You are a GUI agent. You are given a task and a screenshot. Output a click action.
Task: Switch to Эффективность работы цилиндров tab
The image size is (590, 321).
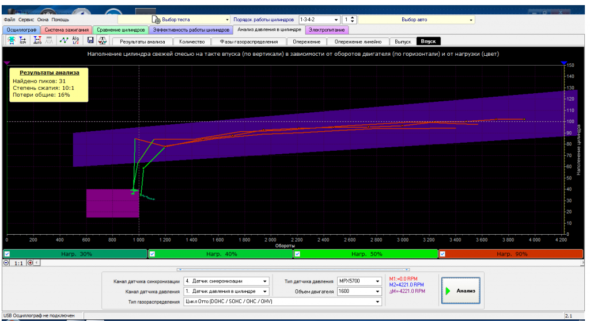pos(191,30)
